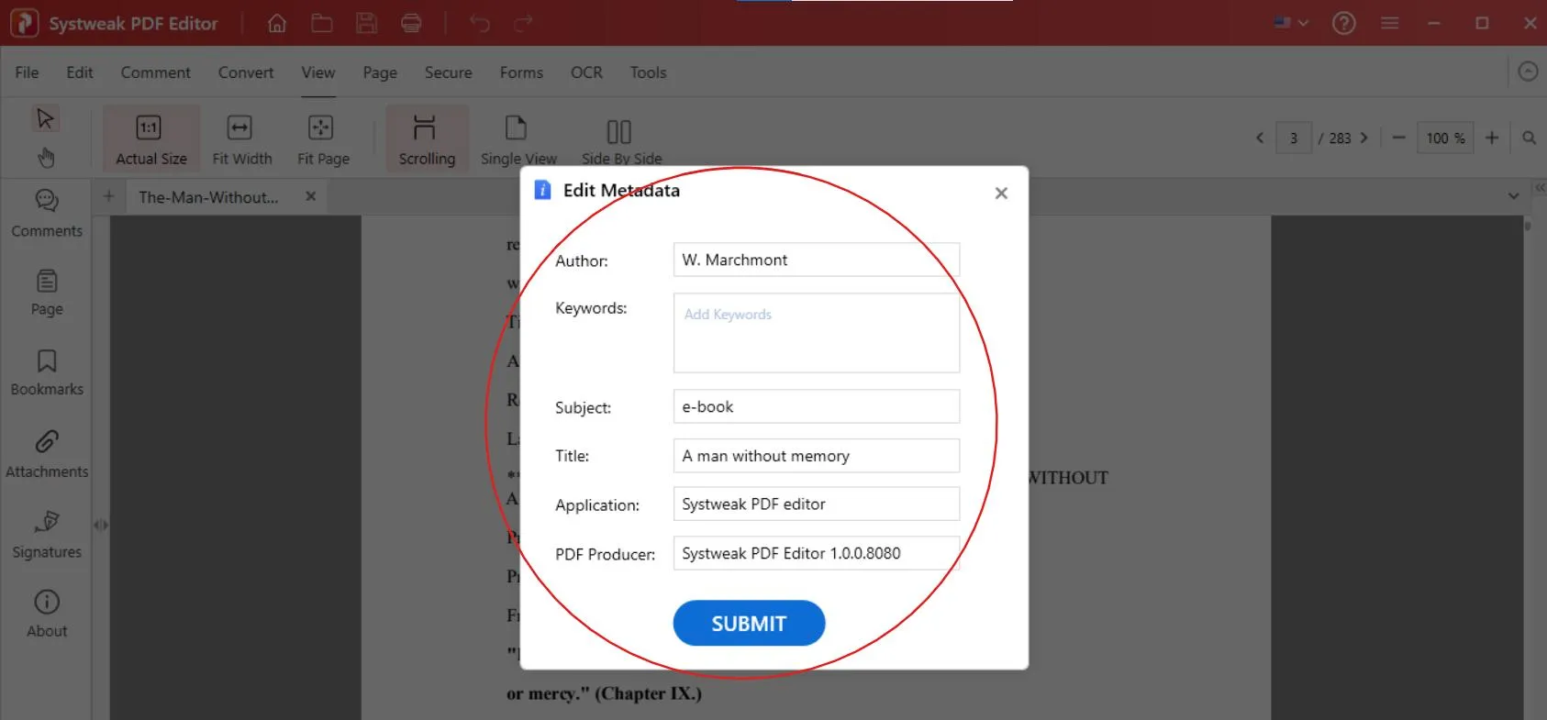Open the Attachments side panel
1547x720 pixels.
click(x=47, y=454)
